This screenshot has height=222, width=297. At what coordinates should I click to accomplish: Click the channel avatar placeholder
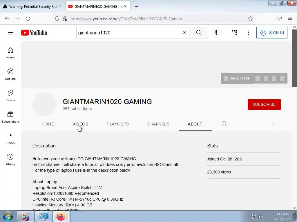44,104
